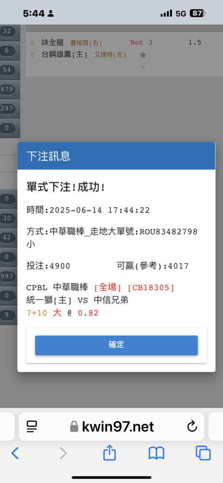This screenshot has height=483, width=223.
Task: Tap the Safari forward arrow
Action: (63, 453)
